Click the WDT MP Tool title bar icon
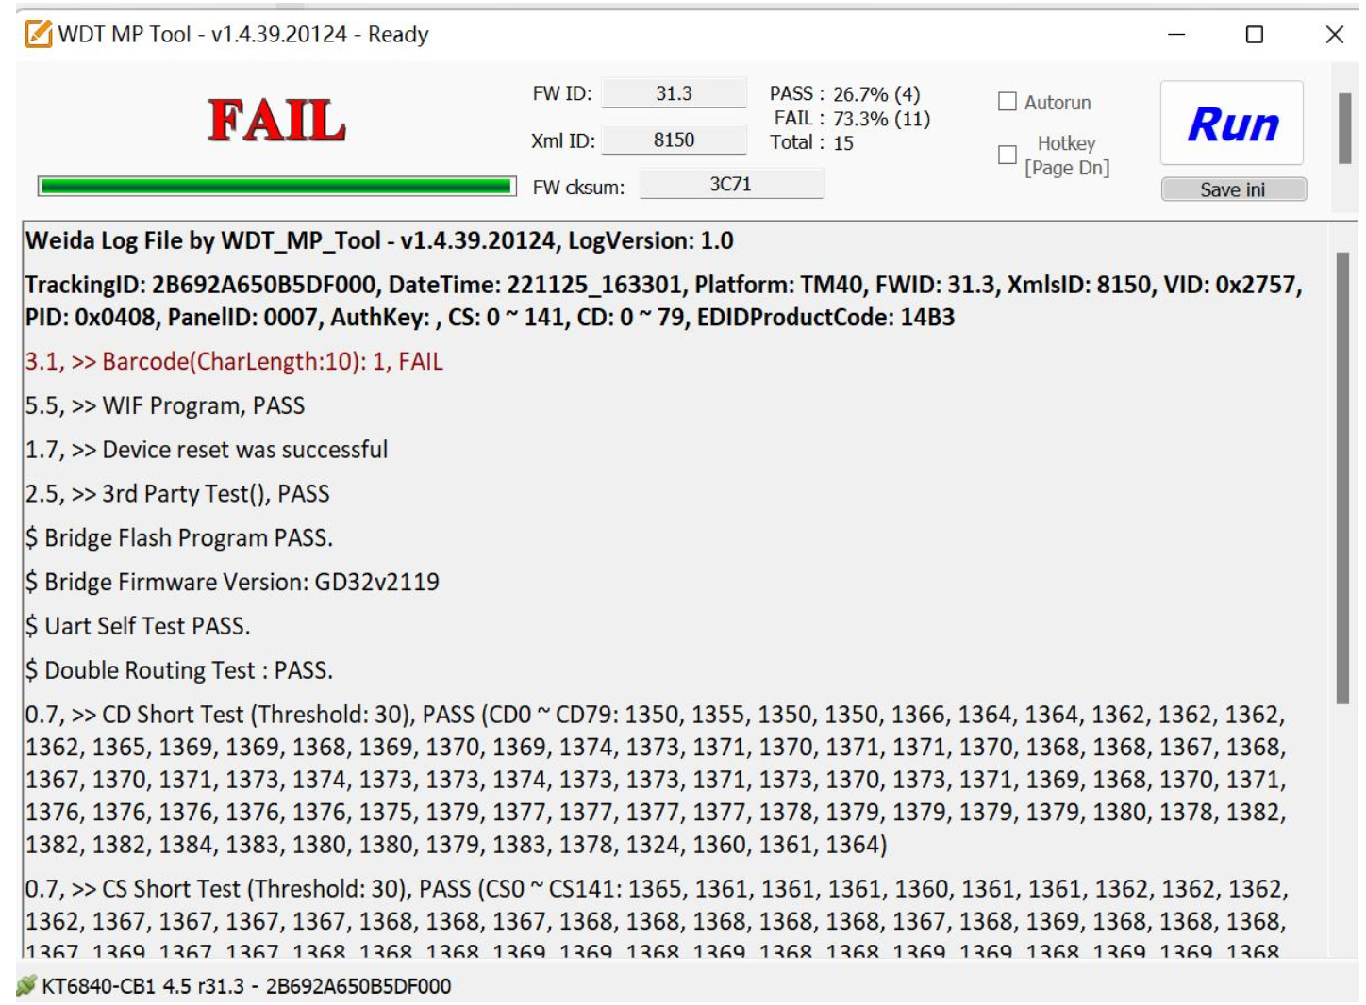 37,33
